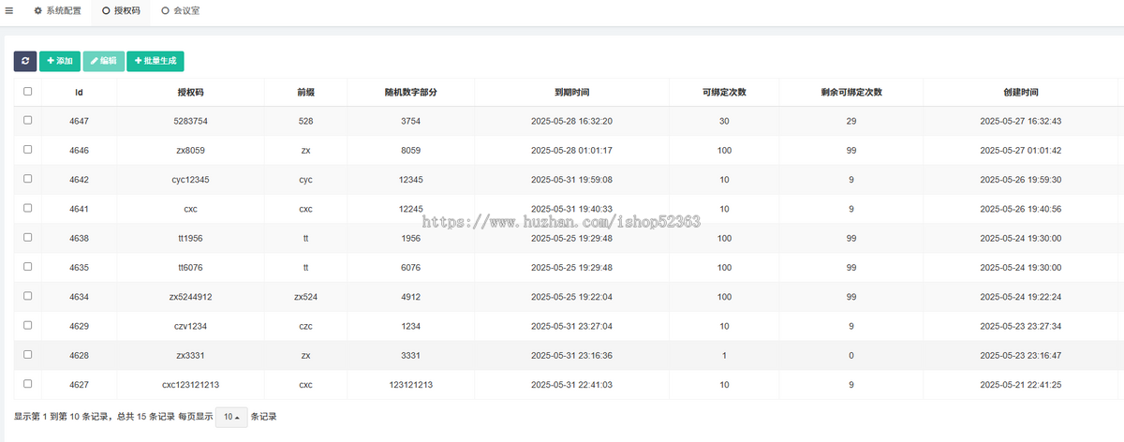The image size is (1124, 442).
Task: Click the 到期时间 column header
Action: [x=571, y=92]
